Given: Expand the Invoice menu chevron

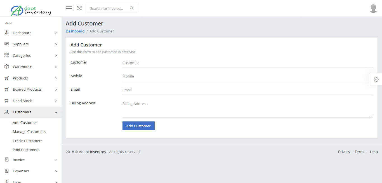Looking at the screenshot, I should [x=56, y=160].
